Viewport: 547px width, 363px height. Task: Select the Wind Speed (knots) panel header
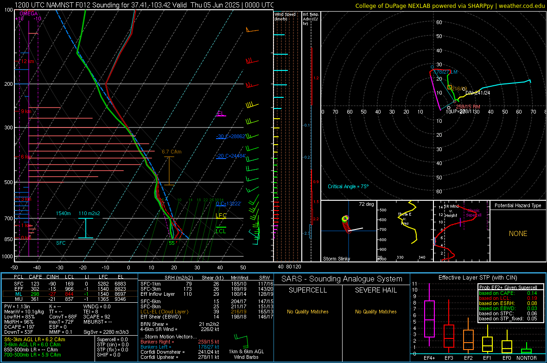285,16
